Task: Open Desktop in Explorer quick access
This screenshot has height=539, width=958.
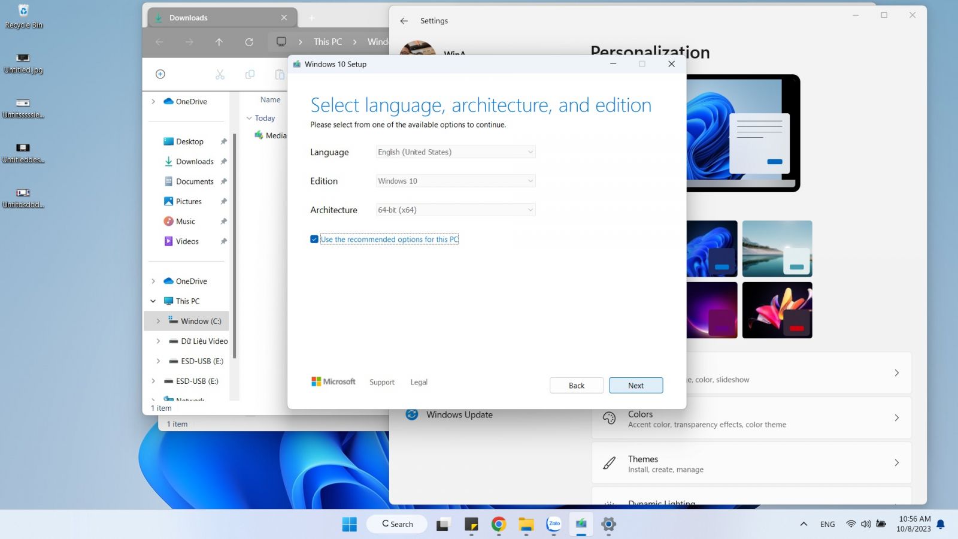Action: [x=190, y=141]
